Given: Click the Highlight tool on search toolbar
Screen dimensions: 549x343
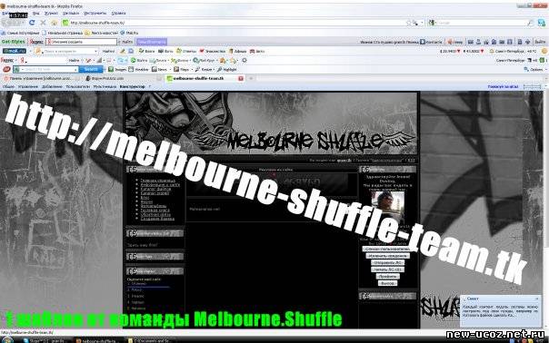Looking at the screenshot, I should [226, 69].
